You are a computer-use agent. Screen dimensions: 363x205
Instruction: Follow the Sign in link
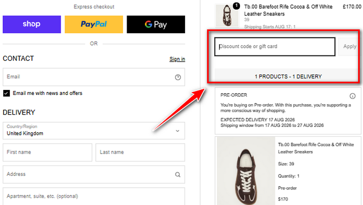[177, 59]
